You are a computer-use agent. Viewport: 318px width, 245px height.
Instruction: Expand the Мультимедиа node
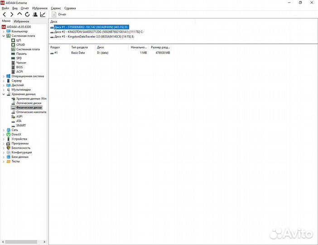[x=4, y=90]
